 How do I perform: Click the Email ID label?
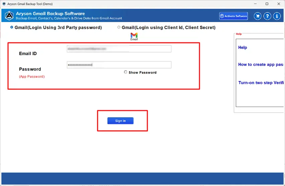point(28,53)
